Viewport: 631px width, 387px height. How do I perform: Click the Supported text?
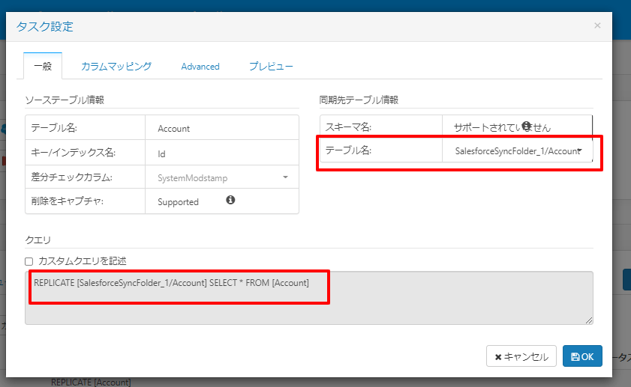pos(178,202)
